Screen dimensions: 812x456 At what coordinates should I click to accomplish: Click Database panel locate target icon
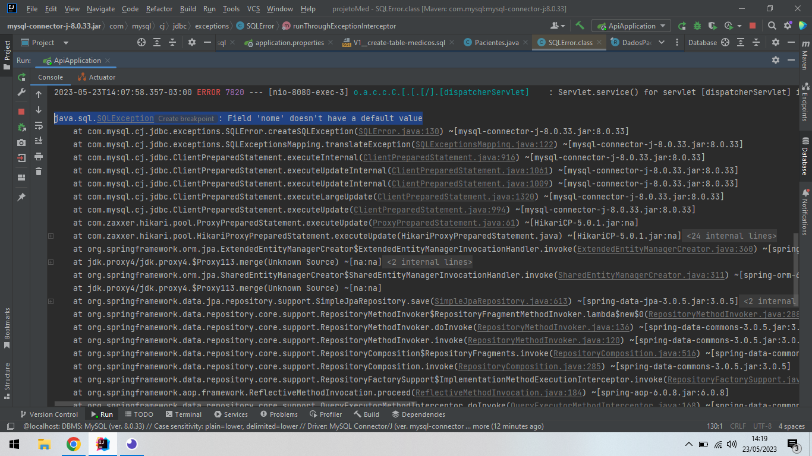725,43
